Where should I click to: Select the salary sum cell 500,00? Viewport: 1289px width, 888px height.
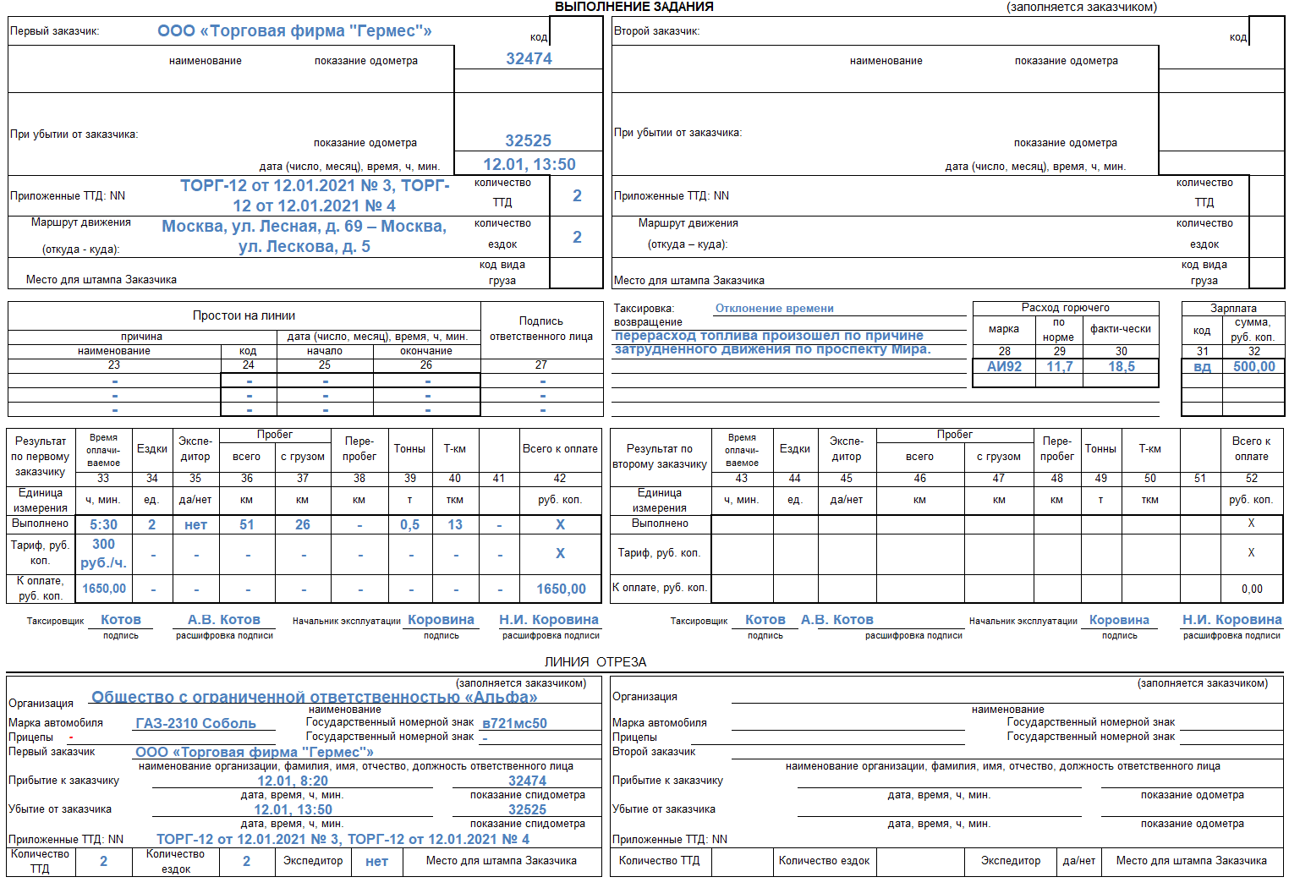[x=1253, y=367]
